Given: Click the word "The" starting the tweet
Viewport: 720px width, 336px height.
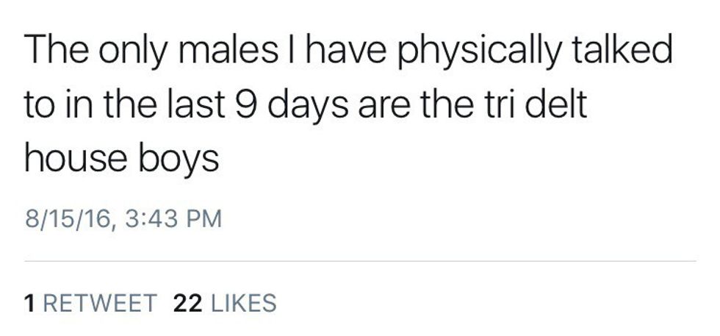Looking at the screenshot, I should point(51,51).
